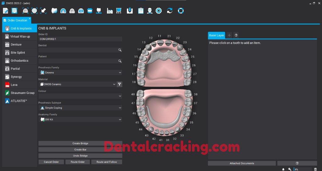Image resolution: width=322 pixels, height=171 pixels.
Task: Open the Colour dropdown
Action: 80,96
